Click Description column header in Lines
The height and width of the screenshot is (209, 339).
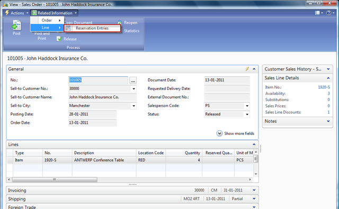[x=104, y=153]
